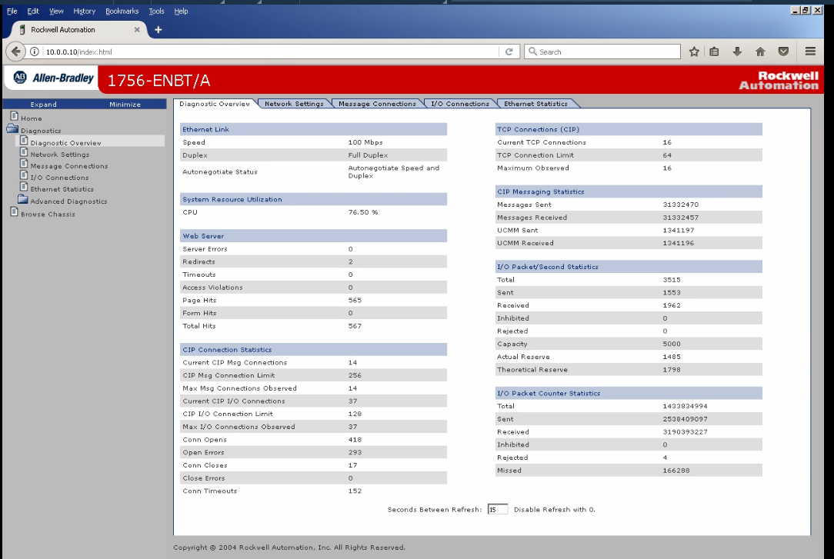Screen dimensions: 834x559
Task: Click the Ethernet Statistics page icon in sidebar
Action: [x=24, y=187]
